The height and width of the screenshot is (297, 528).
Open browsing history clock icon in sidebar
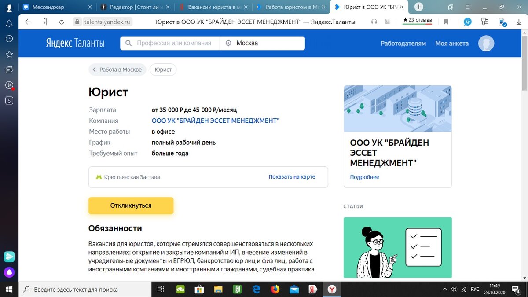pos(9,39)
